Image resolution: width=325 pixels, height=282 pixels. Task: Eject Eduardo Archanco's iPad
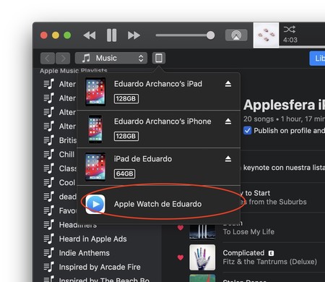(228, 84)
